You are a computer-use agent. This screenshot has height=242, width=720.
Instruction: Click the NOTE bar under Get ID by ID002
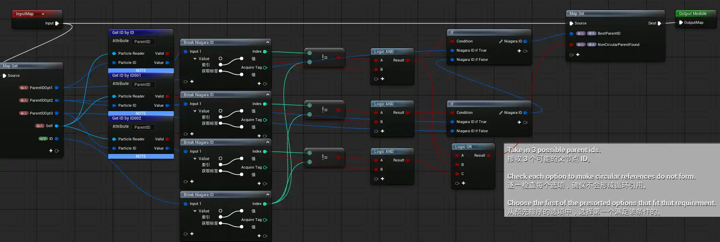[x=141, y=156]
